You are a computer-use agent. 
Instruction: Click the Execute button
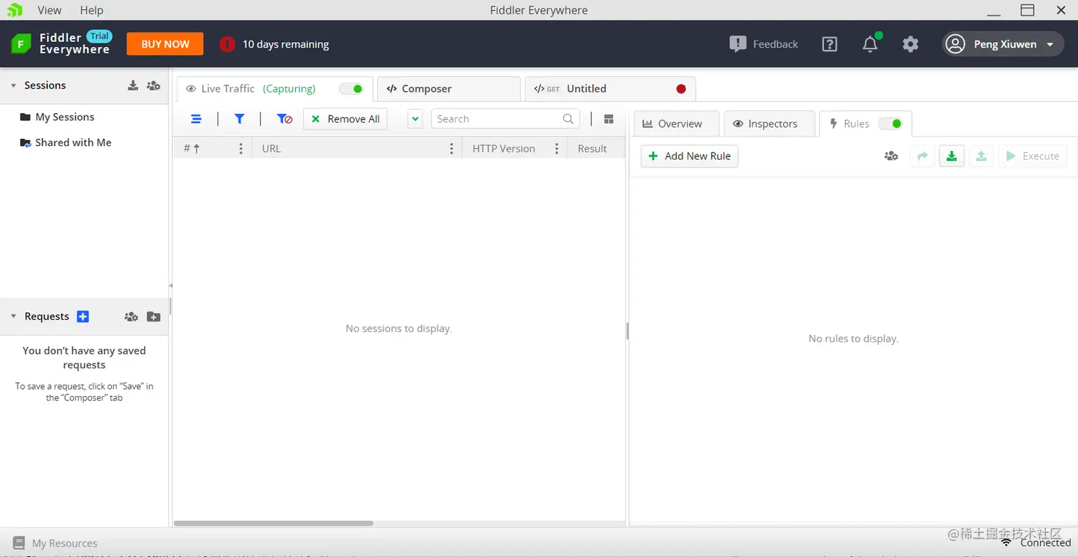click(x=1033, y=156)
